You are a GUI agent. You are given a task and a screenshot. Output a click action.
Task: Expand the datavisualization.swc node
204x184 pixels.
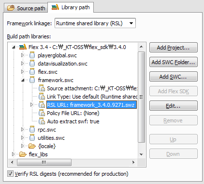click(x=22, y=64)
